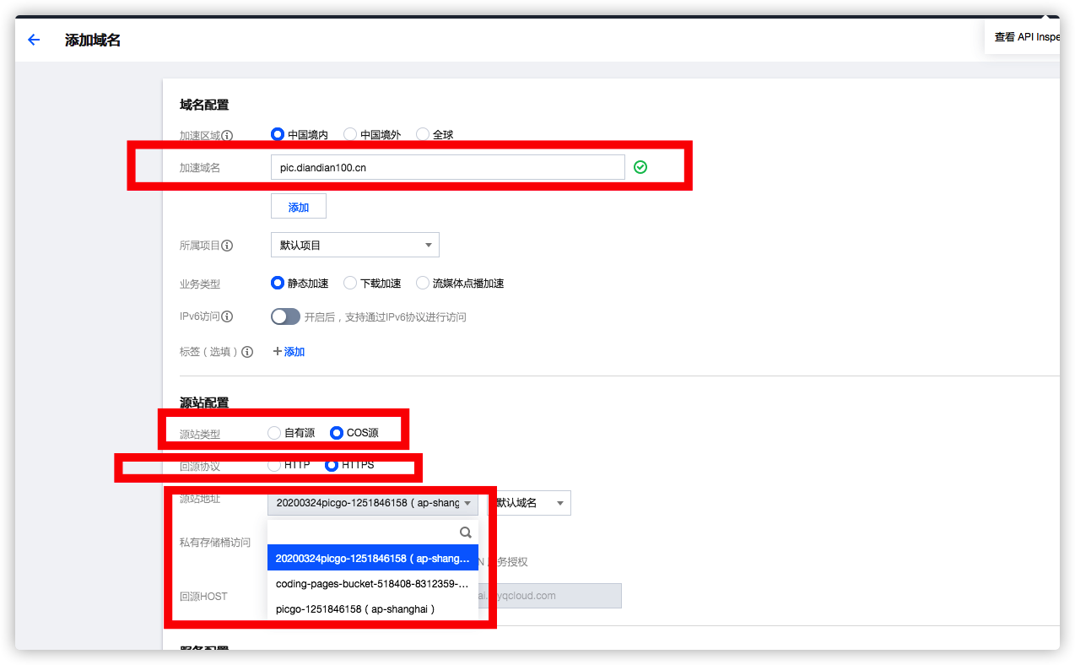The height and width of the screenshot is (665, 1075).
Task: Click the info icon next to 所属项目
Action: (227, 246)
